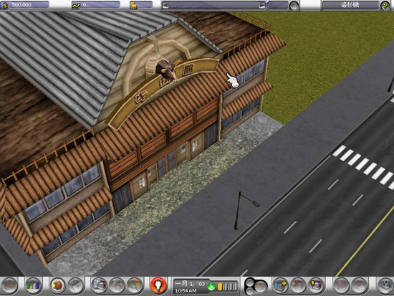Open the bar chart statistics icon
The height and width of the screenshot is (296, 394).
click(x=33, y=285)
